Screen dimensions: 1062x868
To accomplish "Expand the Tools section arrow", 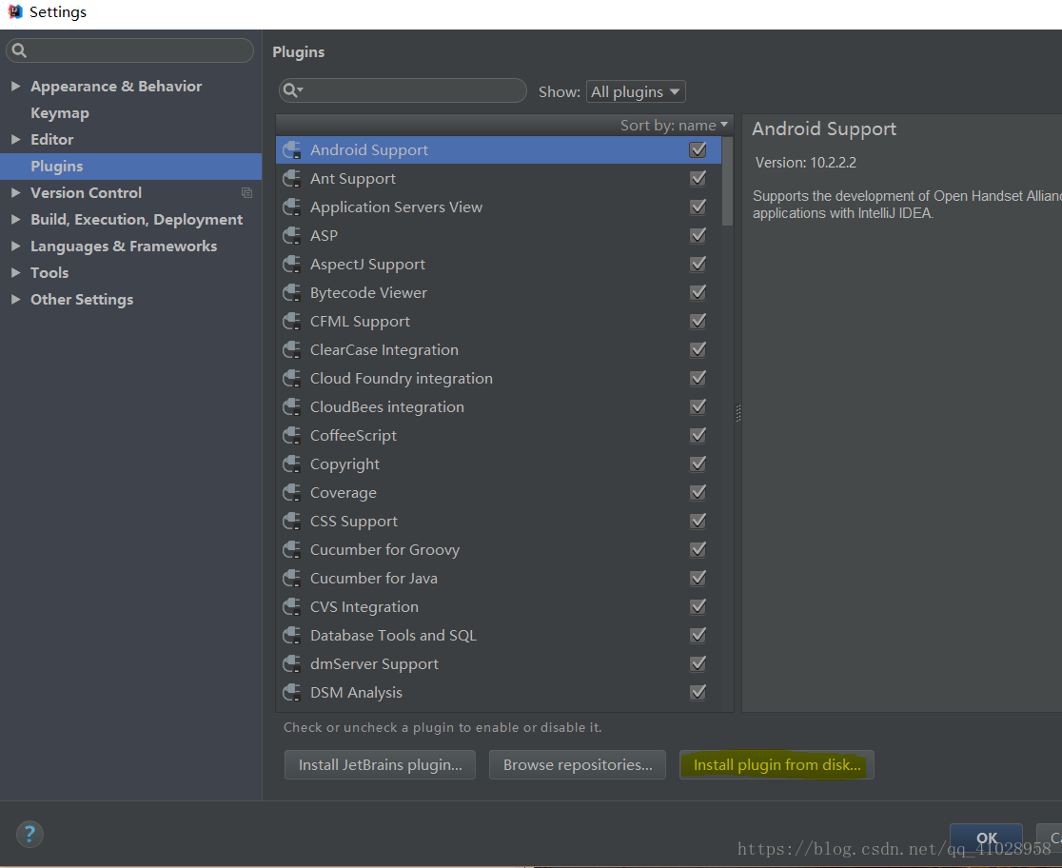I will (15, 272).
